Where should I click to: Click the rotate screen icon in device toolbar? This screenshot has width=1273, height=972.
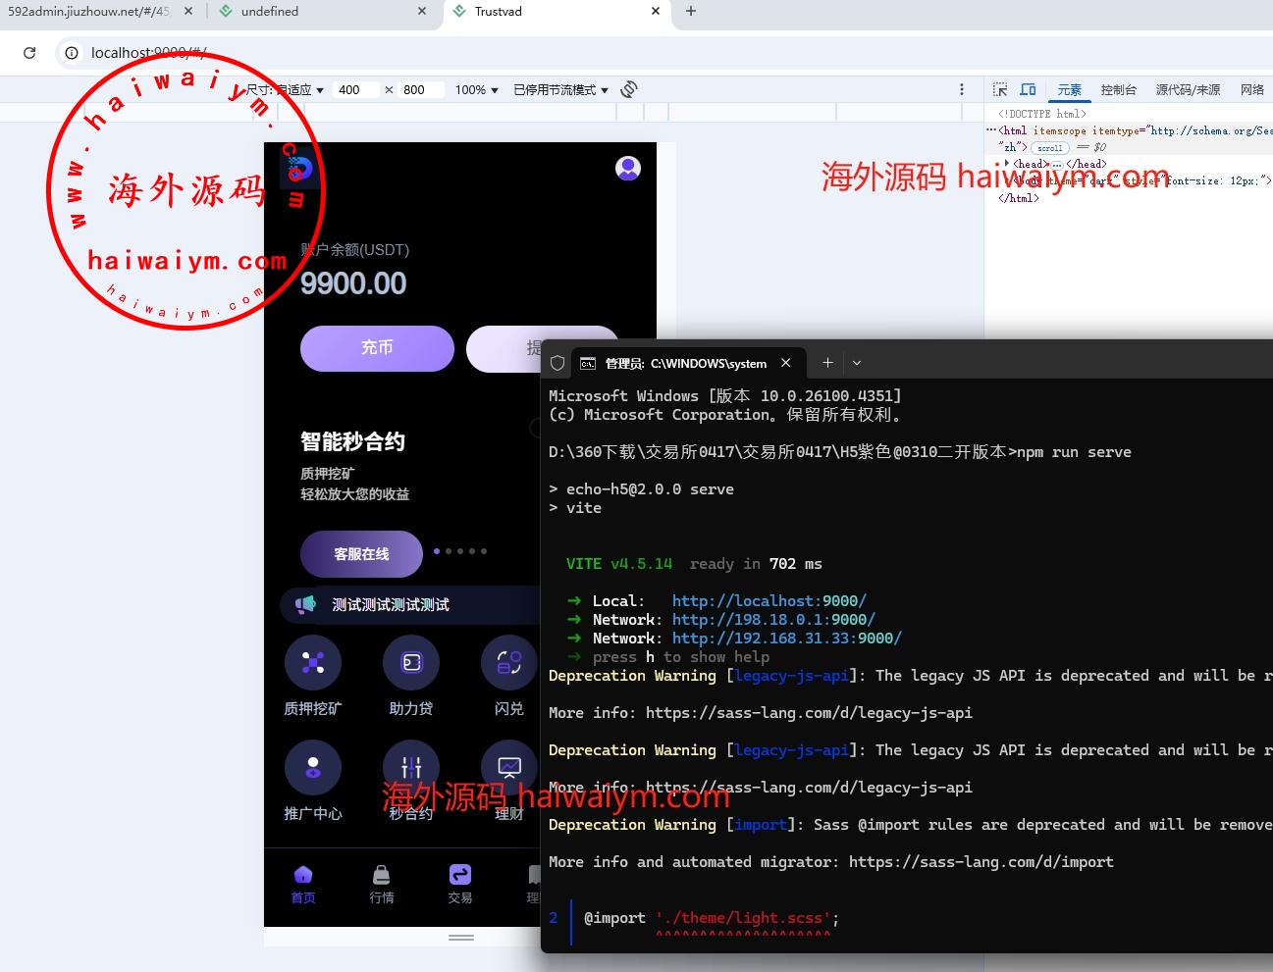pos(629,89)
